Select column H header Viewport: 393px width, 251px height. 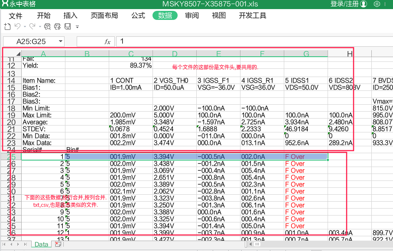click(x=350, y=54)
